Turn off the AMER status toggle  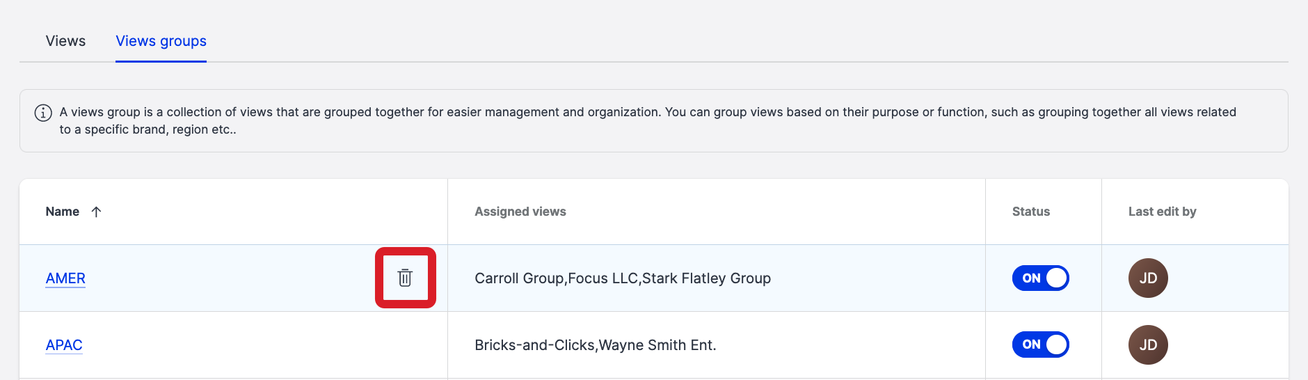tap(1040, 278)
